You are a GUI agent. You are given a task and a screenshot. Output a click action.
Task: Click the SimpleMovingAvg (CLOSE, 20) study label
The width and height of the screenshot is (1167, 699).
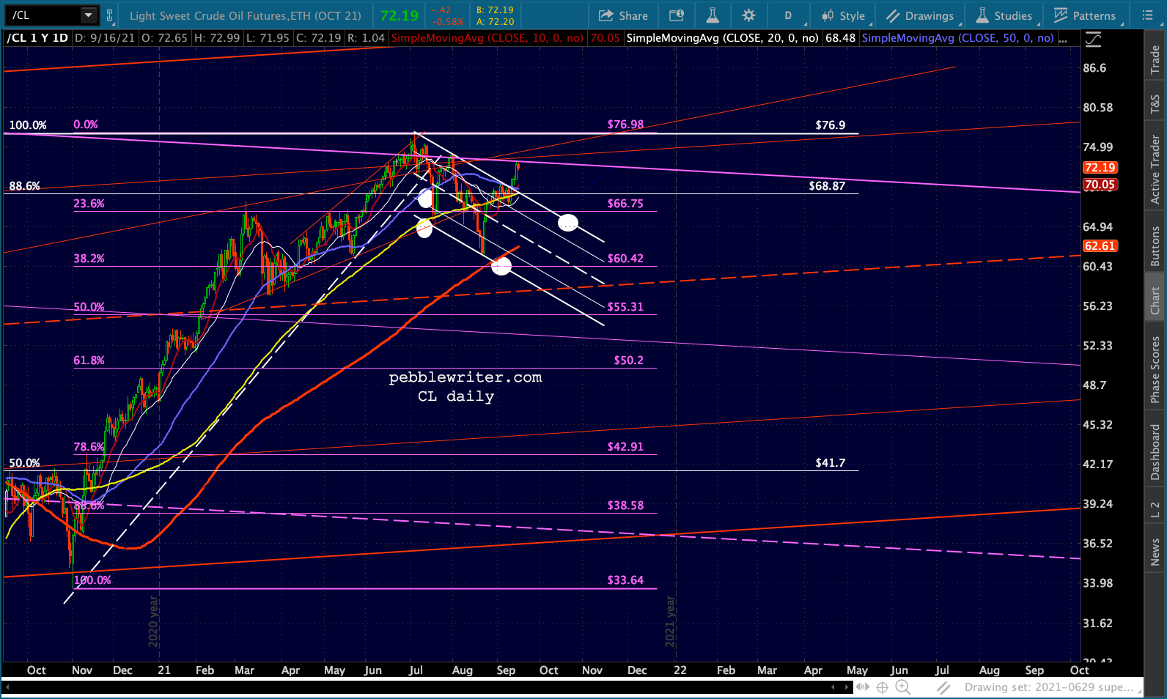click(723, 38)
